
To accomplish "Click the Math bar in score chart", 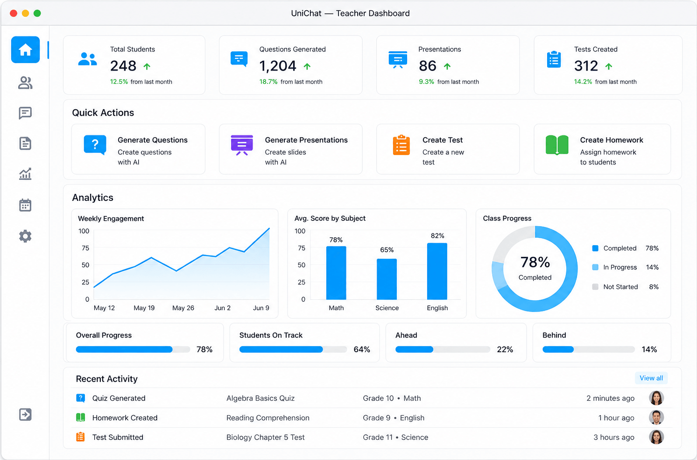I will (336, 273).
